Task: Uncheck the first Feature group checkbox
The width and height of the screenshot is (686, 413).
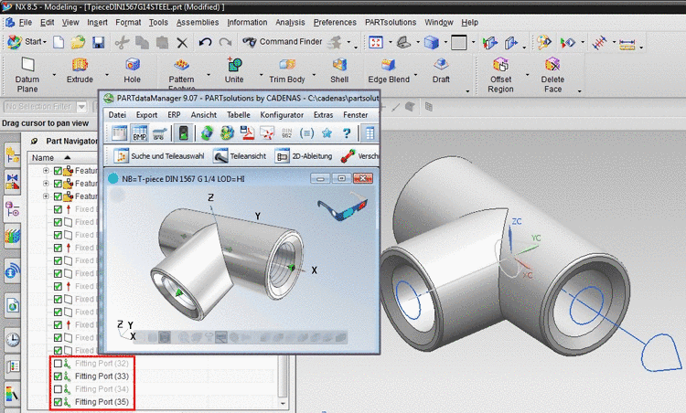Action: pyautogui.click(x=58, y=171)
